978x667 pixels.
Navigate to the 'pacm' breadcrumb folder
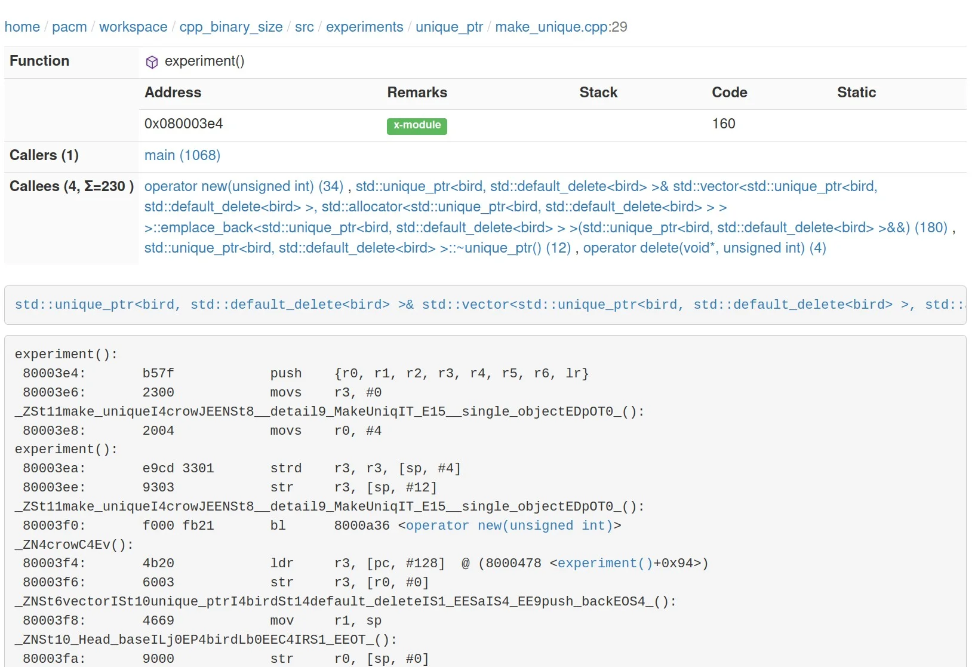click(69, 27)
